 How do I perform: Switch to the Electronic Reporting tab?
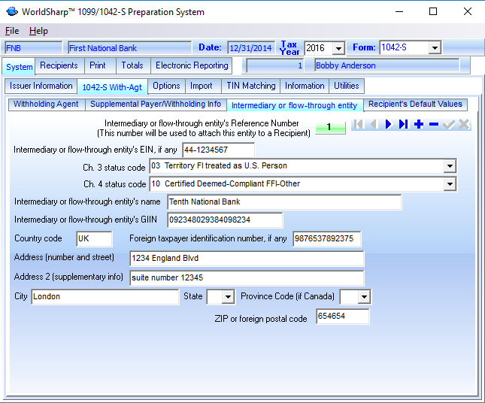[x=192, y=66]
